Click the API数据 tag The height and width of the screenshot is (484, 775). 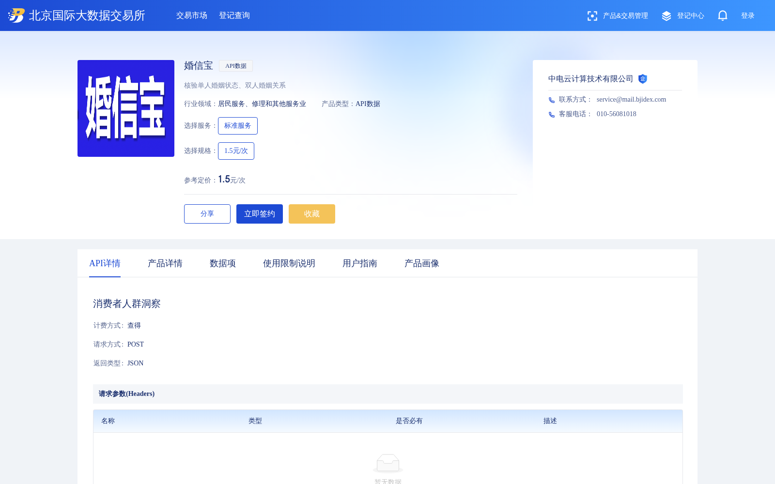(236, 66)
